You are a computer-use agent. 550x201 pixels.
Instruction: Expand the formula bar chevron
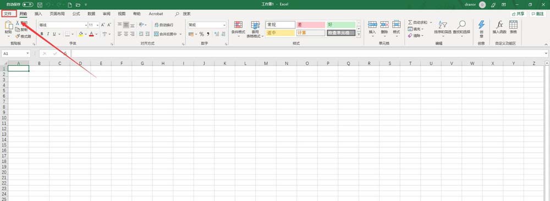click(546, 53)
